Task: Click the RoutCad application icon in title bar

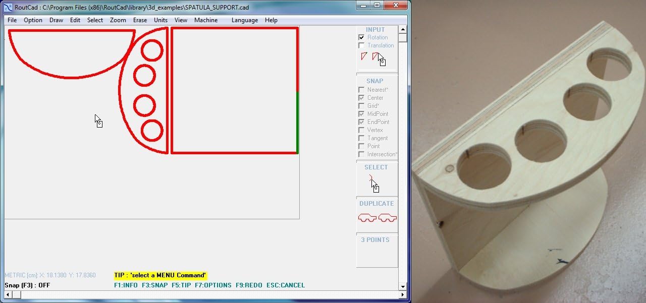Action: (x=8, y=7)
